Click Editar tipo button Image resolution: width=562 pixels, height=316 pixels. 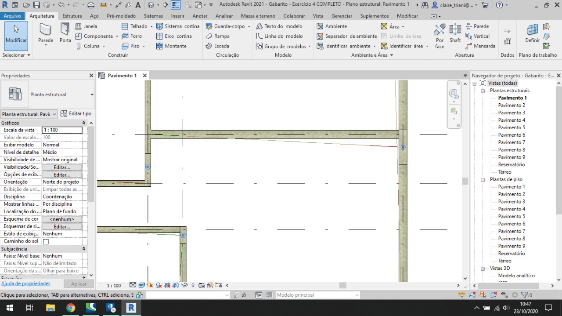tap(76, 114)
